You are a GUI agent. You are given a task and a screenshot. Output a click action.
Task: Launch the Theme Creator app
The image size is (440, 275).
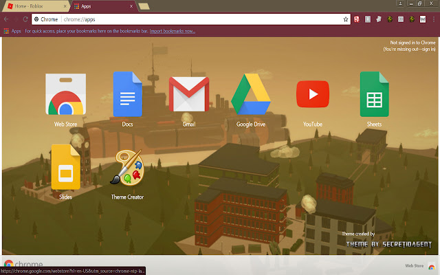point(127,167)
